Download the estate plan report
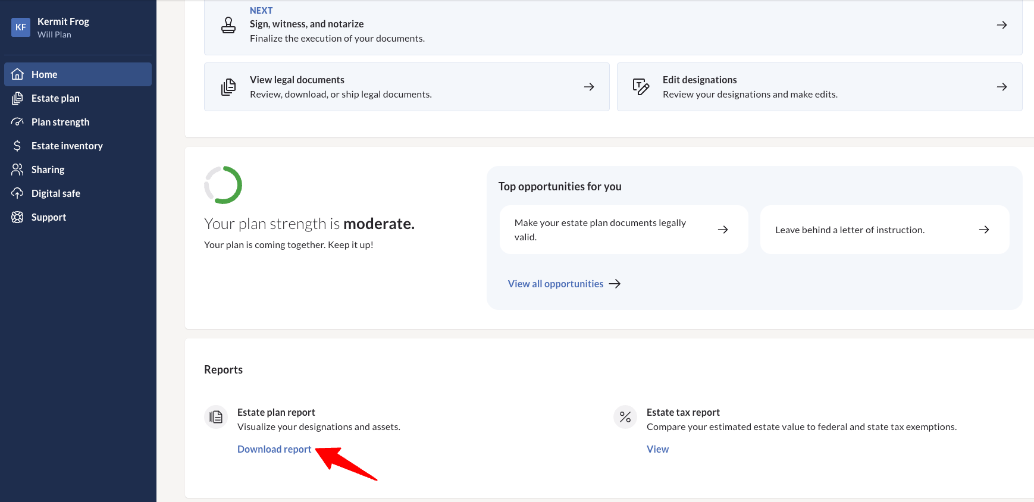1034x502 pixels. (274, 449)
